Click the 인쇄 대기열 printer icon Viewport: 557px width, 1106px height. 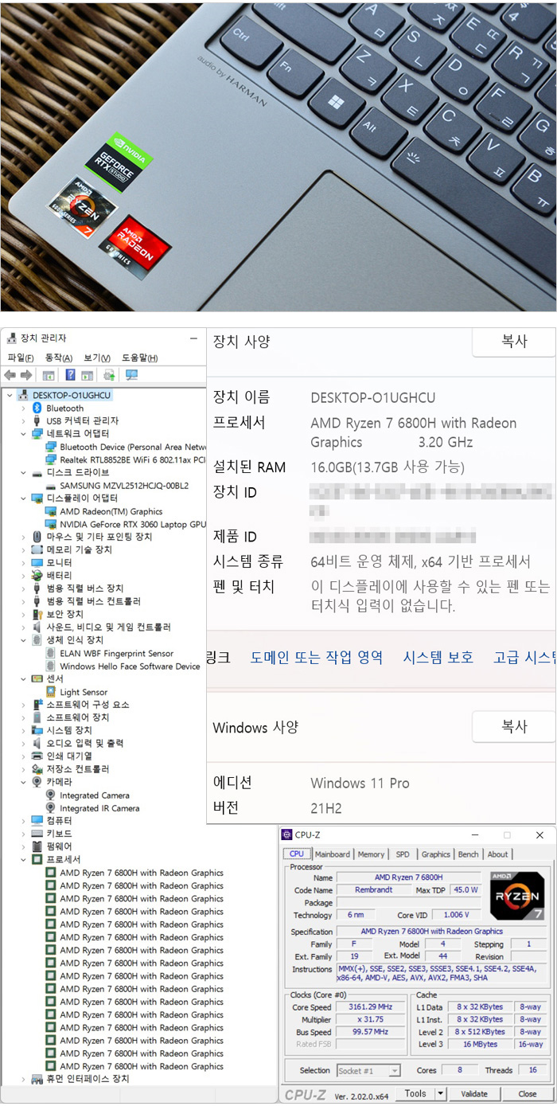(37, 756)
